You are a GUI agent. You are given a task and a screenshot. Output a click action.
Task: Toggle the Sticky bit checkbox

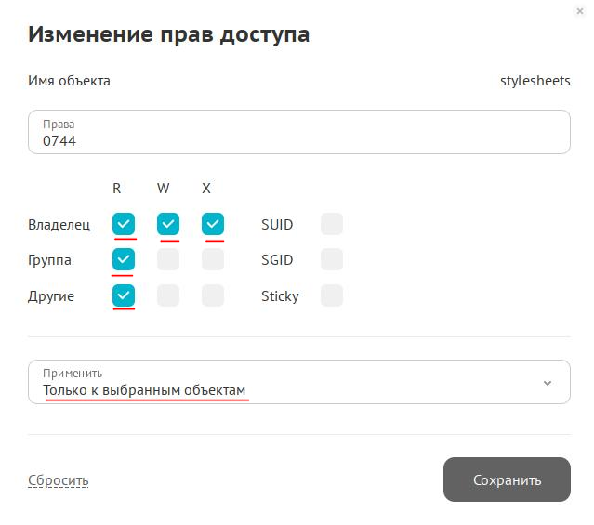click(332, 296)
